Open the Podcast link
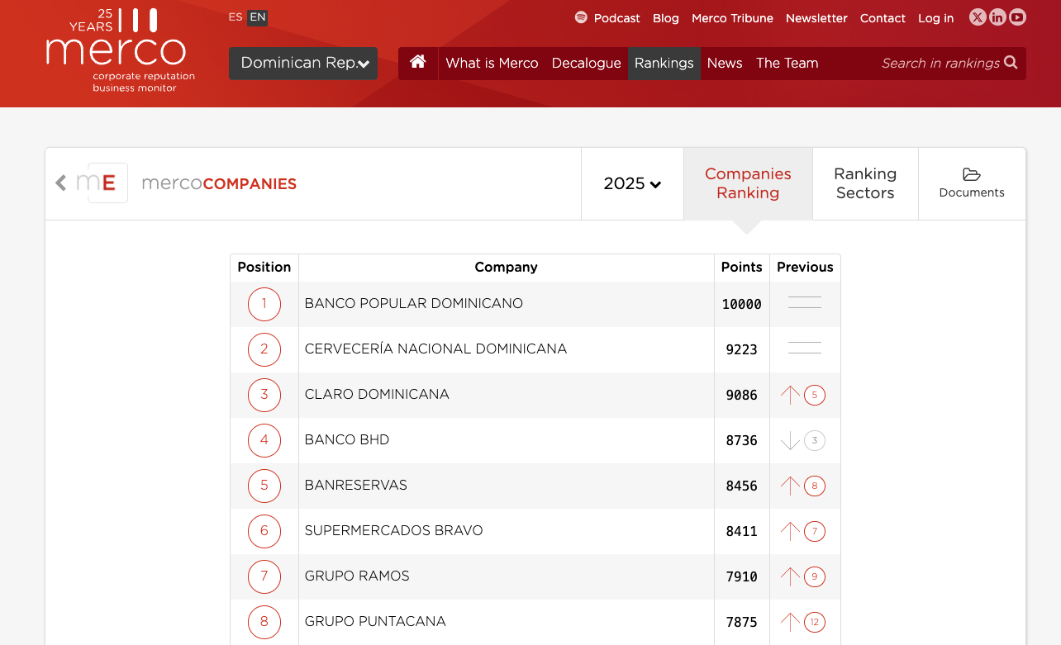Image resolution: width=1061 pixels, height=645 pixels. (x=607, y=18)
